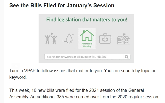Image resolution: width=165 pixels, height=103 pixels.
Task: Click the 'Affordable Housing' label text
Action: (x=87, y=45)
